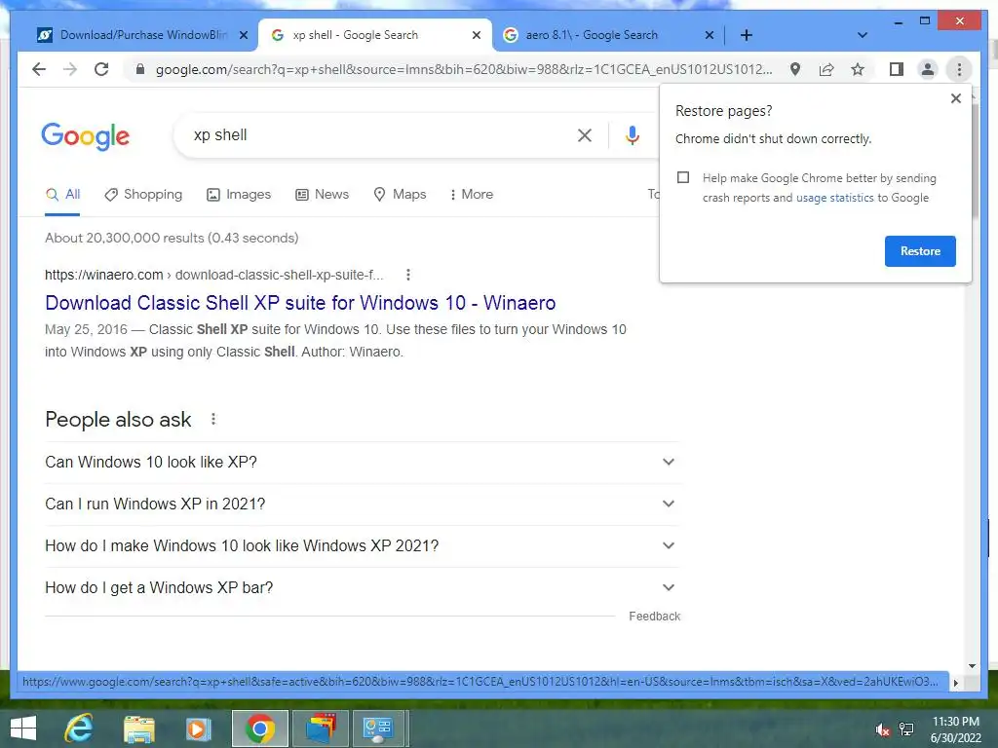This screenshot has width=998, height=748.
Task: Expand 'Can Windows 10 look like XP?'
Action: coord(362,463)
